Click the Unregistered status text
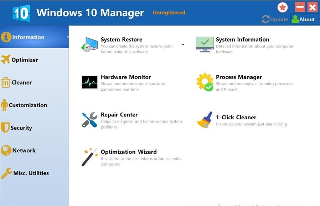This screenshot has width=320, height=206. coord(169,12)
